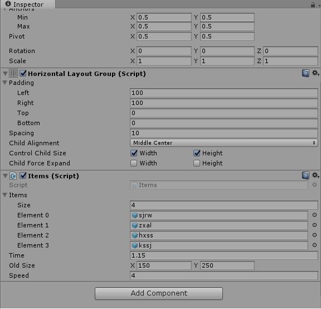Open Items script help icon
321x309 pixels.
(x=305, y=175)
